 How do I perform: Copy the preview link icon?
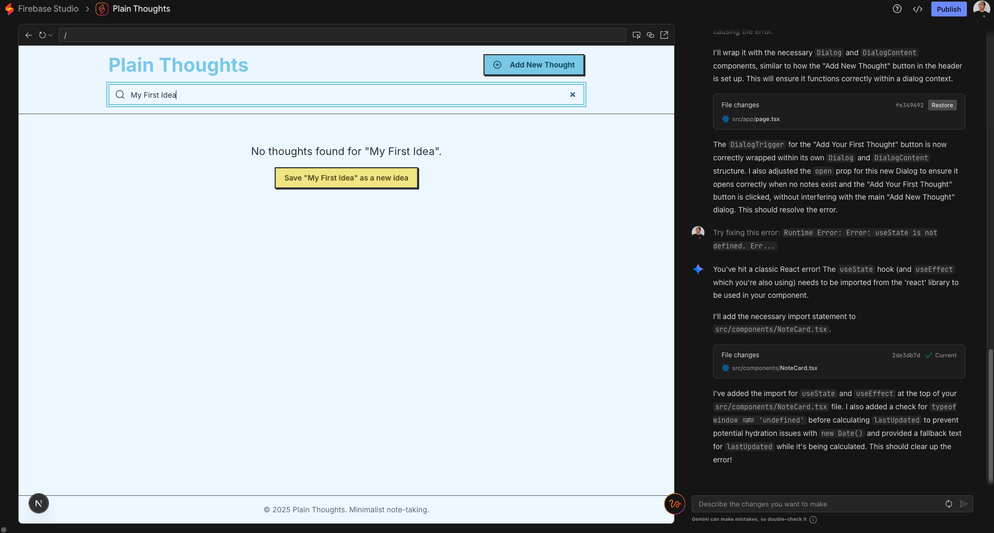(650, 35)
